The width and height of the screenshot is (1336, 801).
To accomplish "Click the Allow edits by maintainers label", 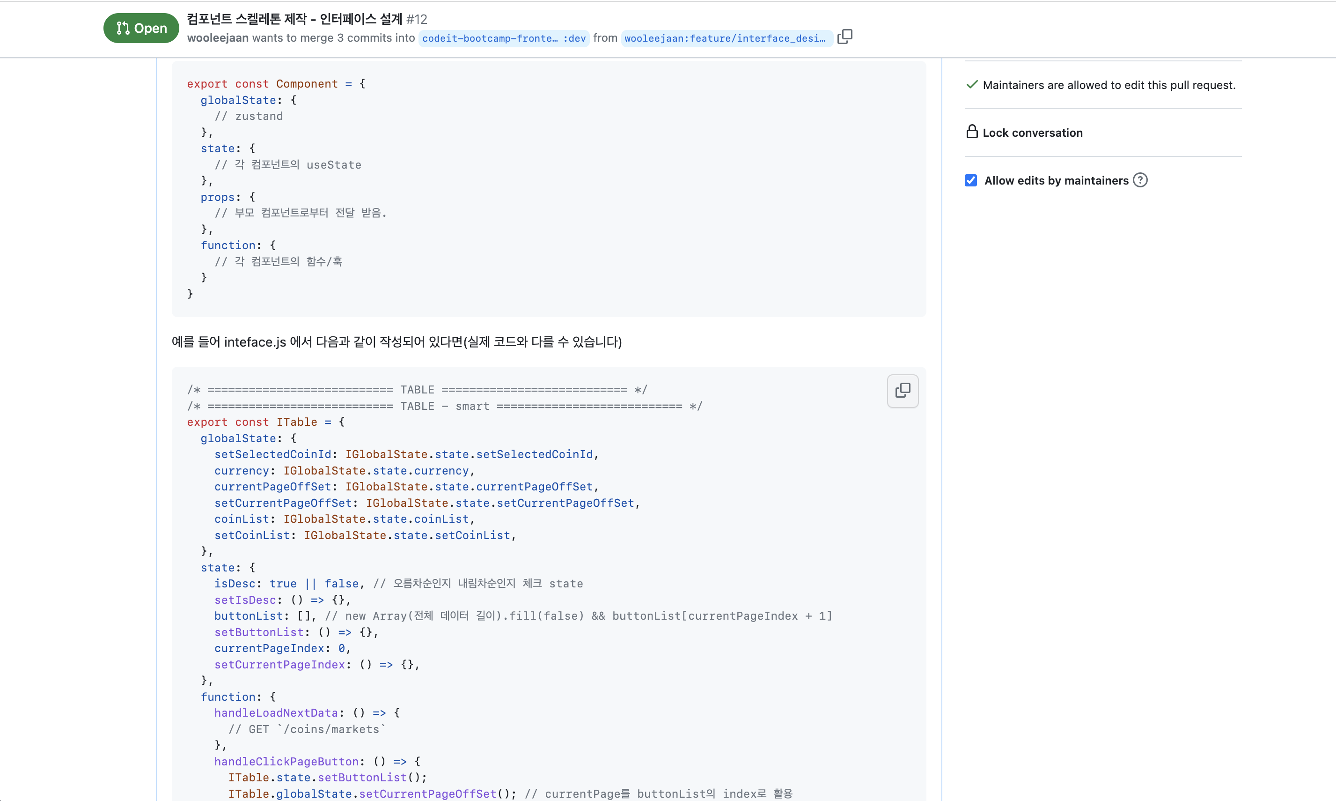I will (x=1056, y=180).
